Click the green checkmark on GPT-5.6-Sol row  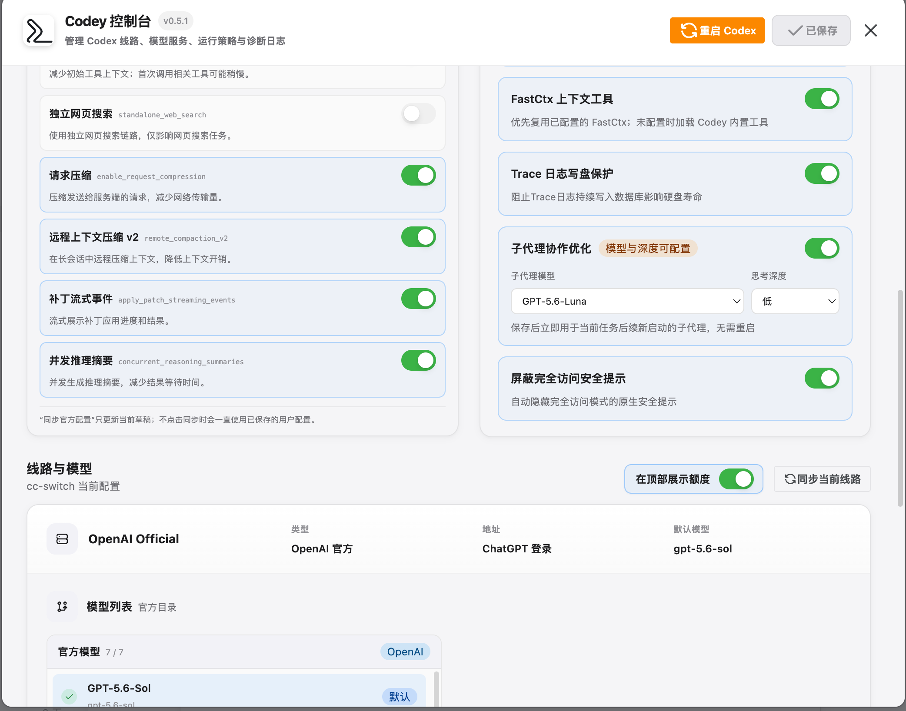click(x=69, y=696)
